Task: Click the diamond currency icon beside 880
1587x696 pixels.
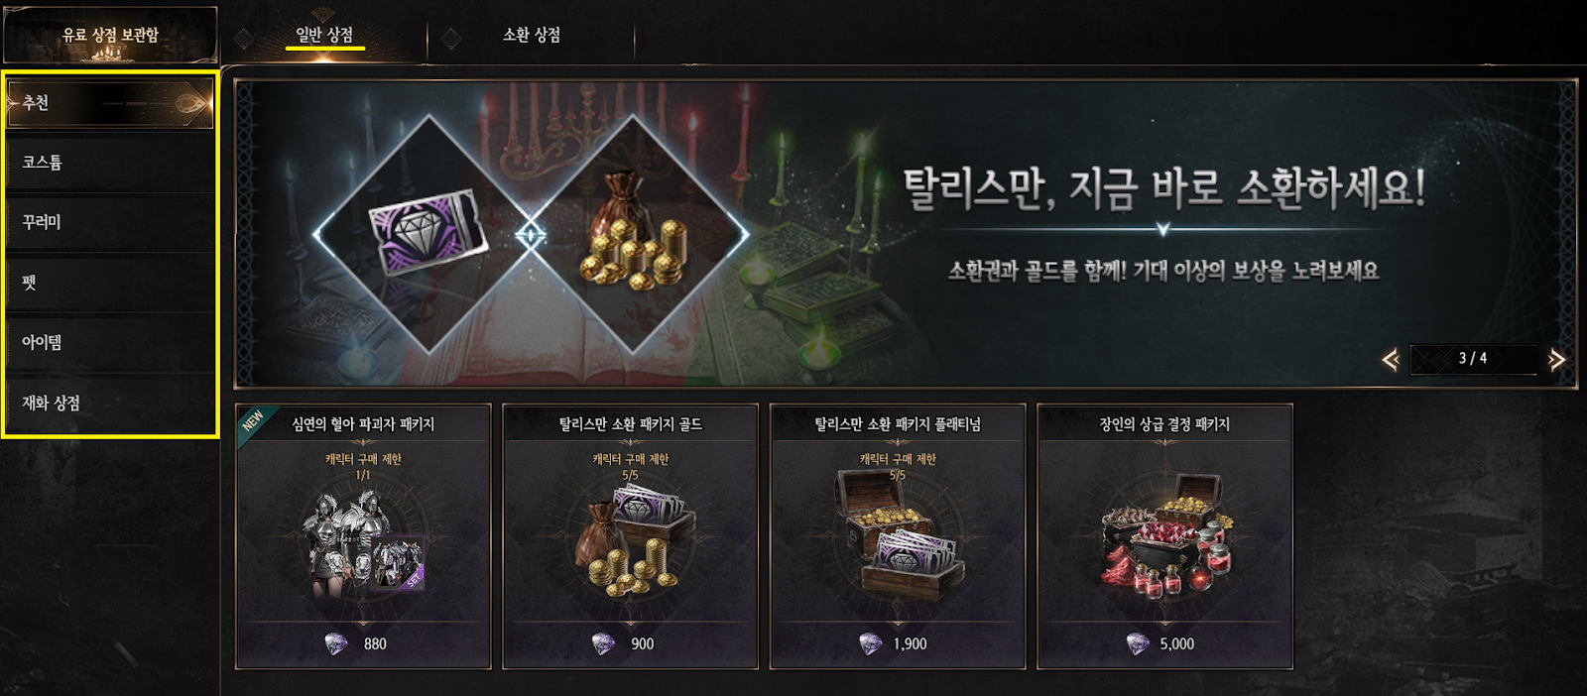Action: [337, 643]
